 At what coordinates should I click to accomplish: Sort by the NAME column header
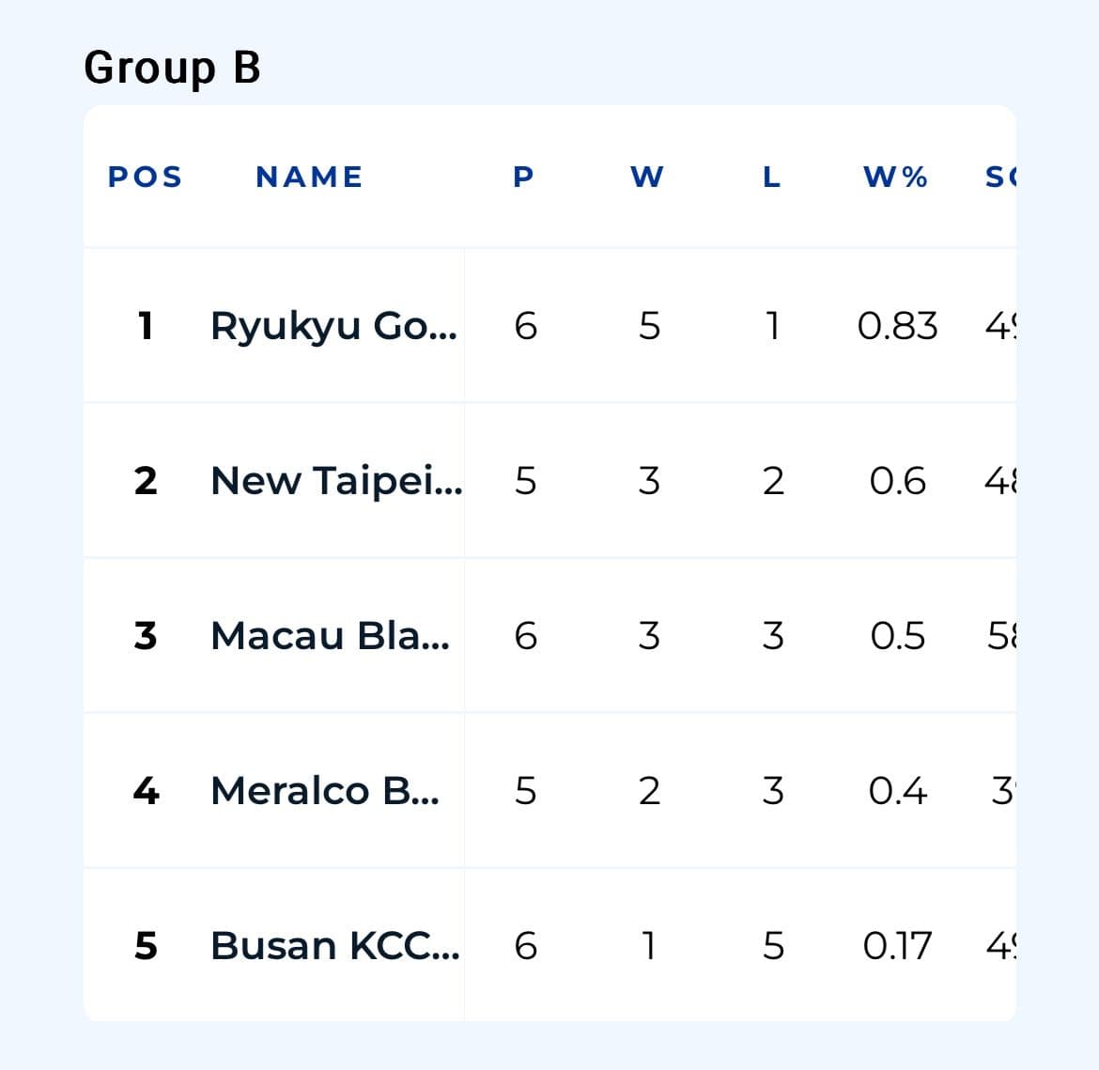point(309,177)
